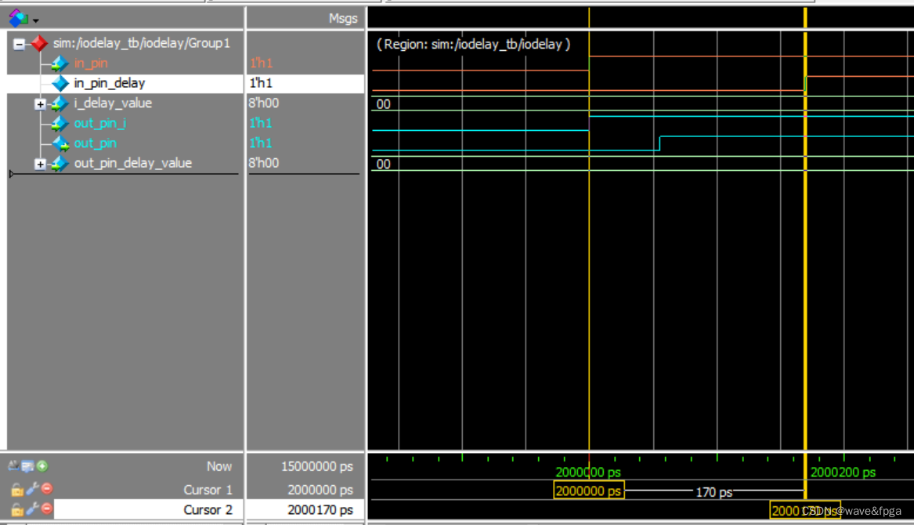Remove Cursor 1 with red minus icon
914x525 pixels.
pyautogui.click(x=47, y=488)
